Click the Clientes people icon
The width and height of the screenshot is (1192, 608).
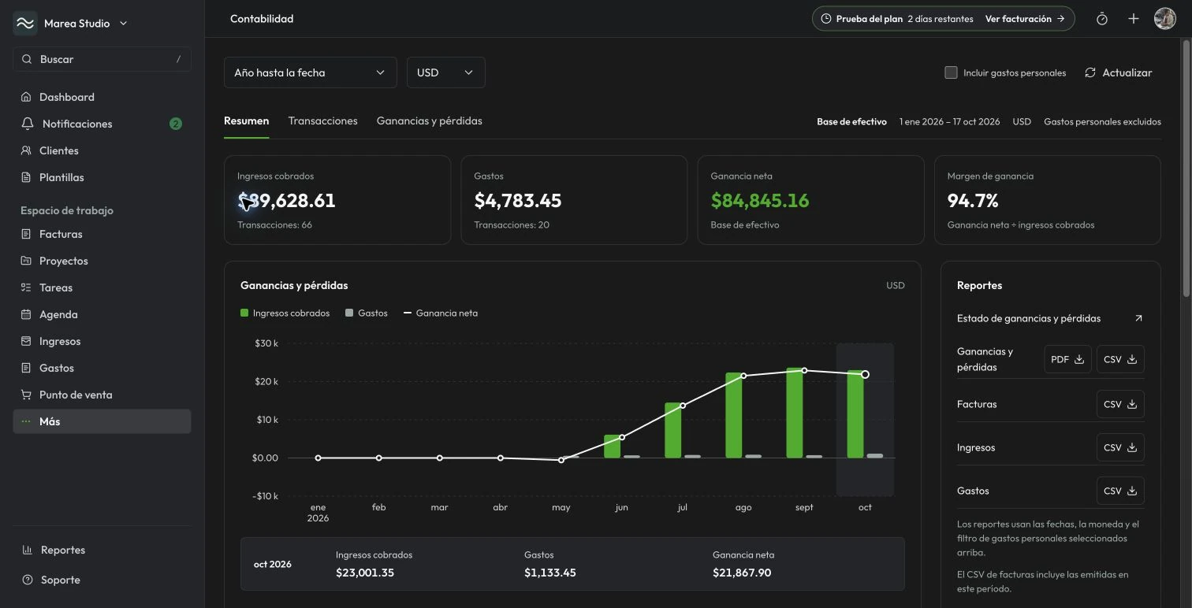[26, 150]
